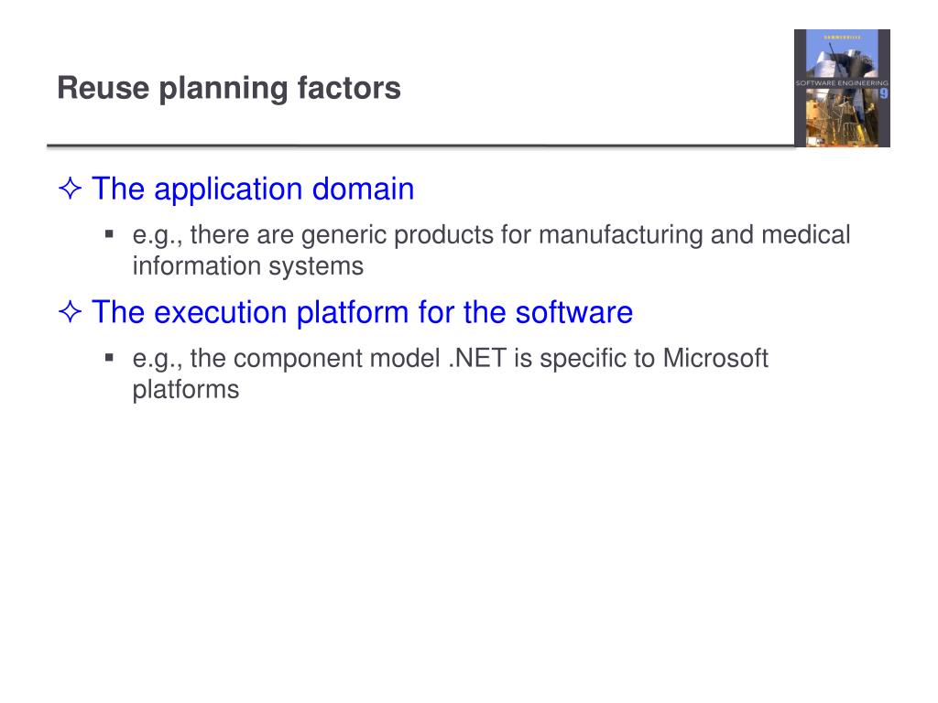Click the horizontal divider line under the title
The width and height of the screenshot is (938, 703).
pyautogui.click(x=420, y=146)
